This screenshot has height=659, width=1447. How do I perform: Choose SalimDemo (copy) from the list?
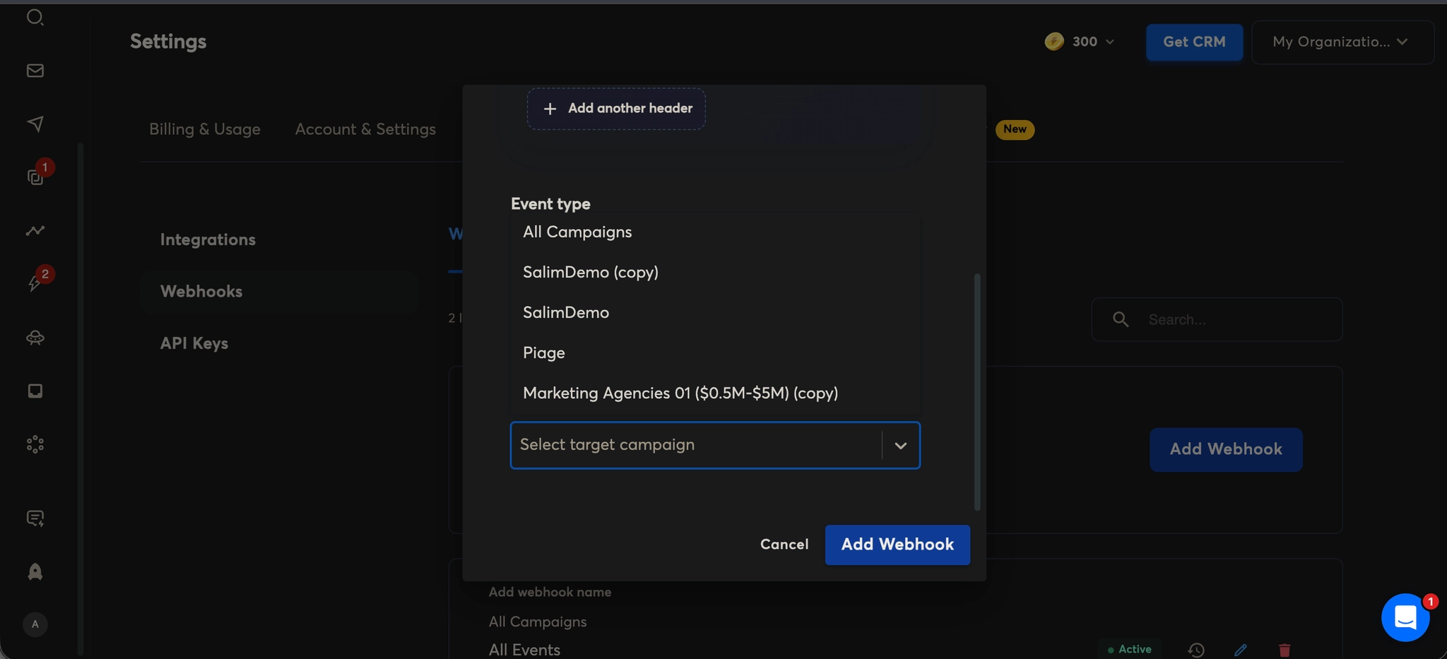[x=590, y=273]
